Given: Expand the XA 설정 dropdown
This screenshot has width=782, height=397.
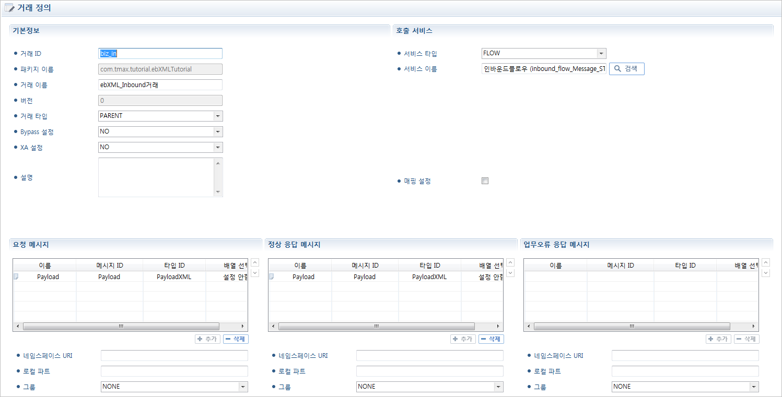Looking at the screenshot, I should [218, 148].
